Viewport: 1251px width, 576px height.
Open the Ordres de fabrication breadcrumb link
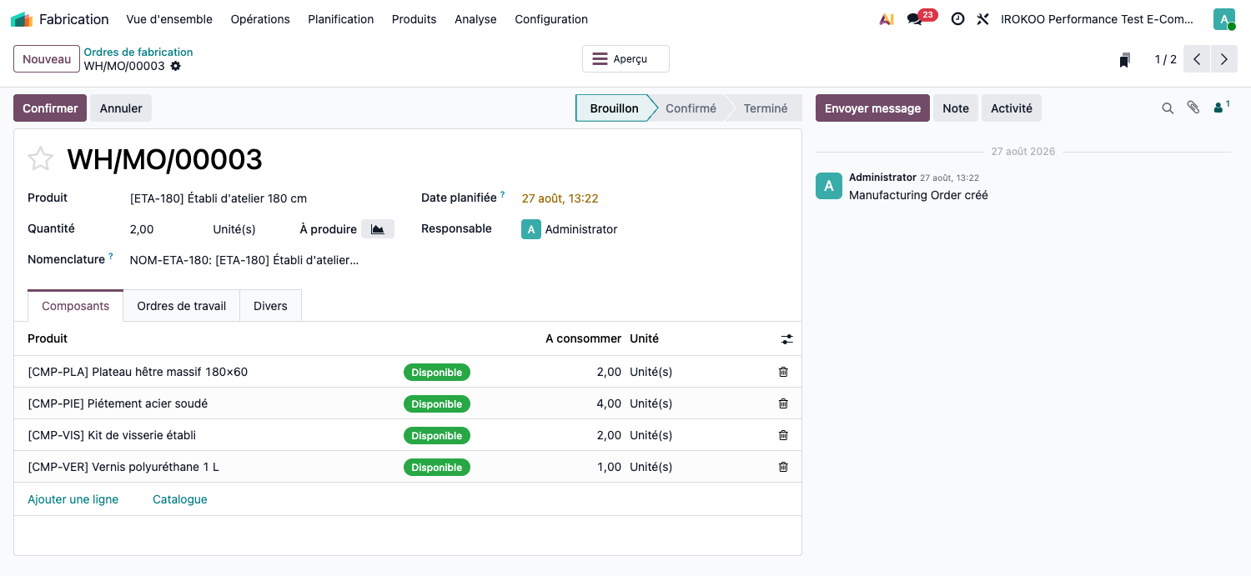[138, 52]
